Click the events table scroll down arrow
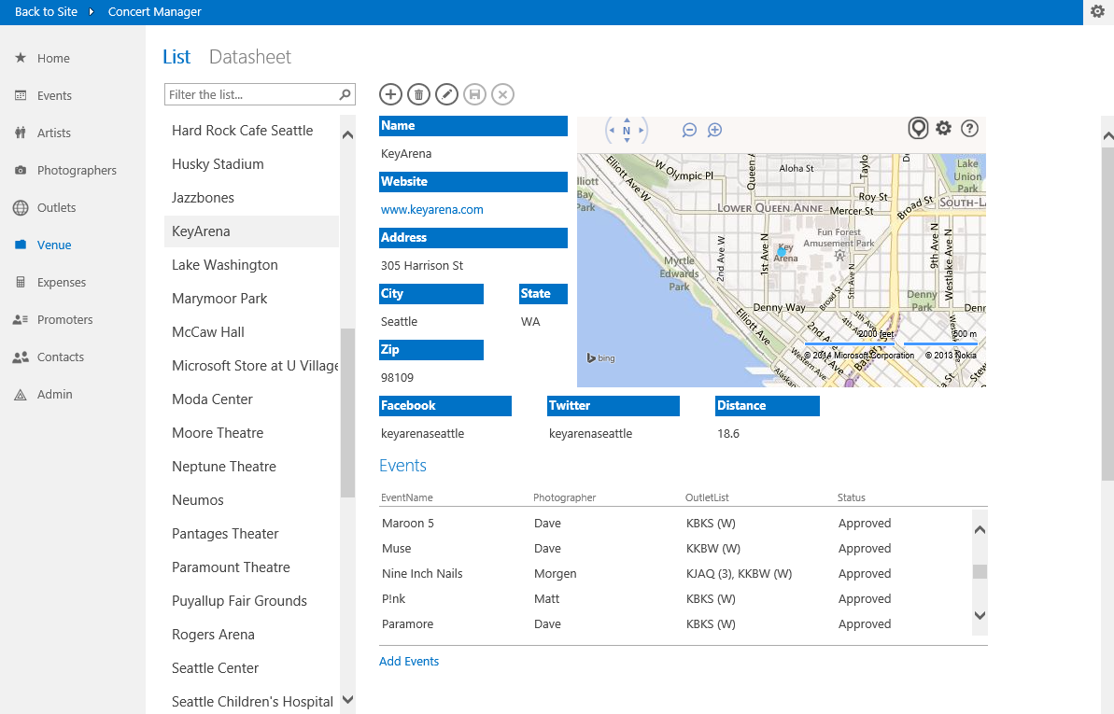This screenshot has height=714, width=1114. pos(980,615)
